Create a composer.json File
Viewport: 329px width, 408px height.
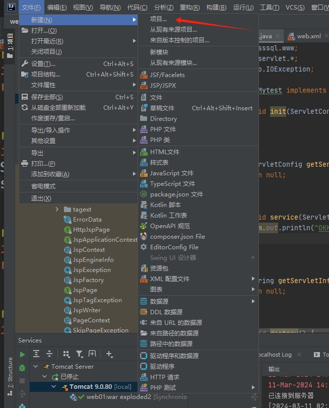point(198,237)
